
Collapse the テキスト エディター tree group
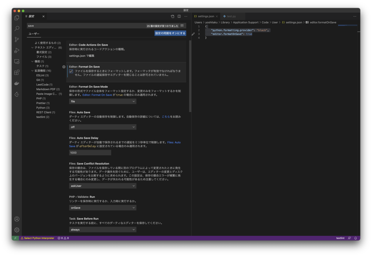[32, 48]
